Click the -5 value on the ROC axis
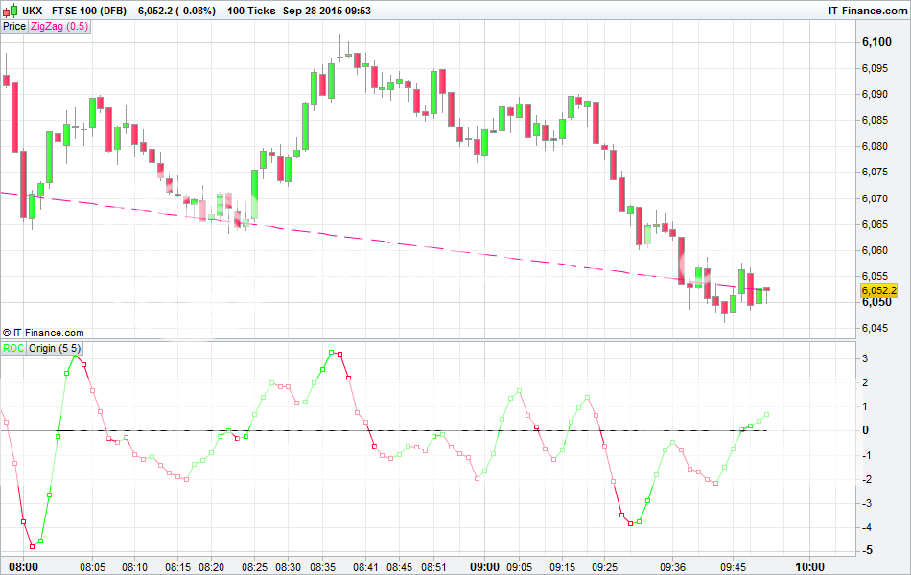This screenshot has width=911, height=575. click(x=866, y=551)
